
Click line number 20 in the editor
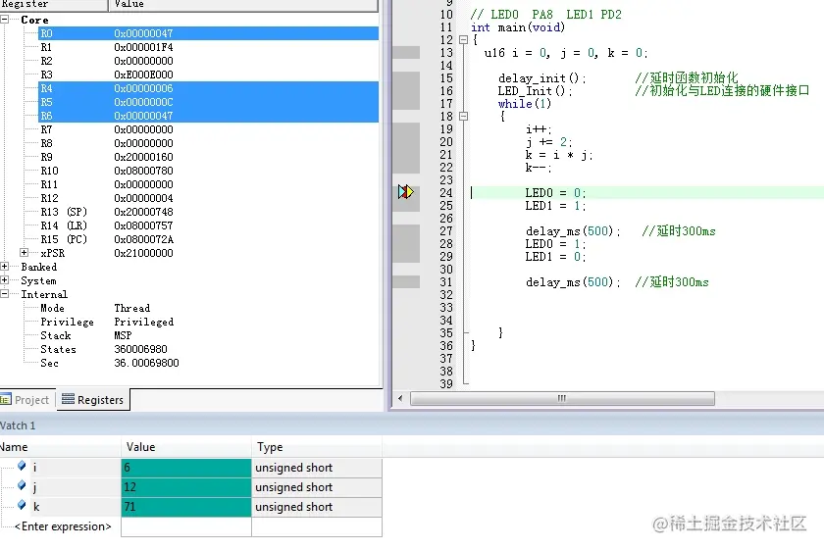[x=446, y=142]
